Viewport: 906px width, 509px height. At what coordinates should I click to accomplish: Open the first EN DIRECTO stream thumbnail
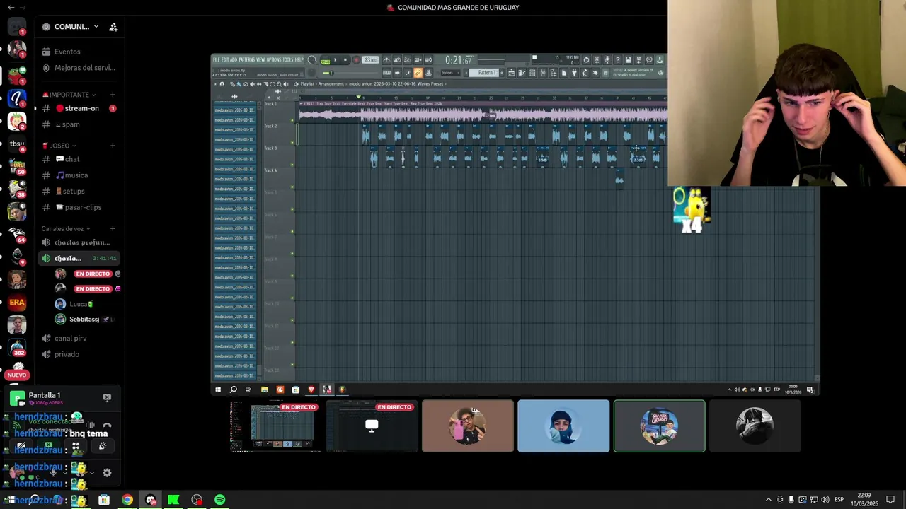tap(276, 426)
